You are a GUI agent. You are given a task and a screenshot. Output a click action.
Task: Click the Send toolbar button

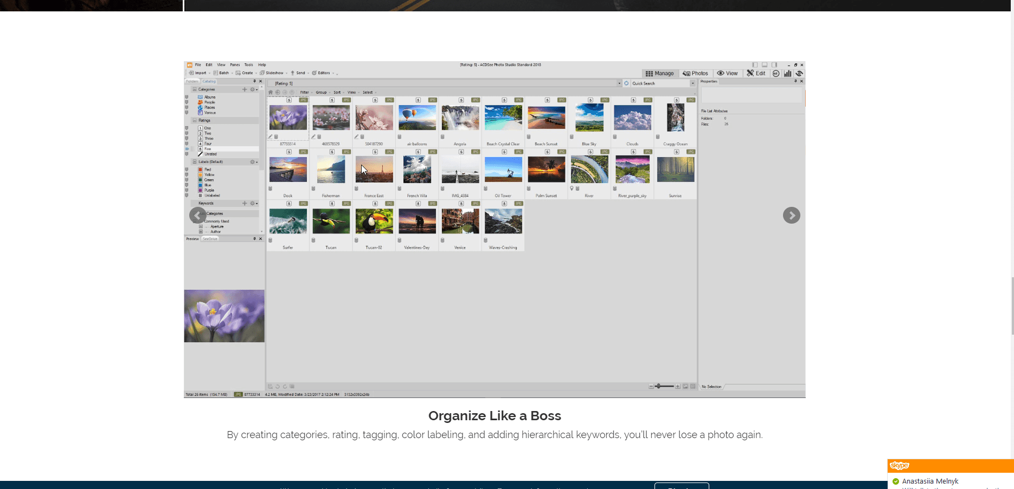tap(298, 73)
